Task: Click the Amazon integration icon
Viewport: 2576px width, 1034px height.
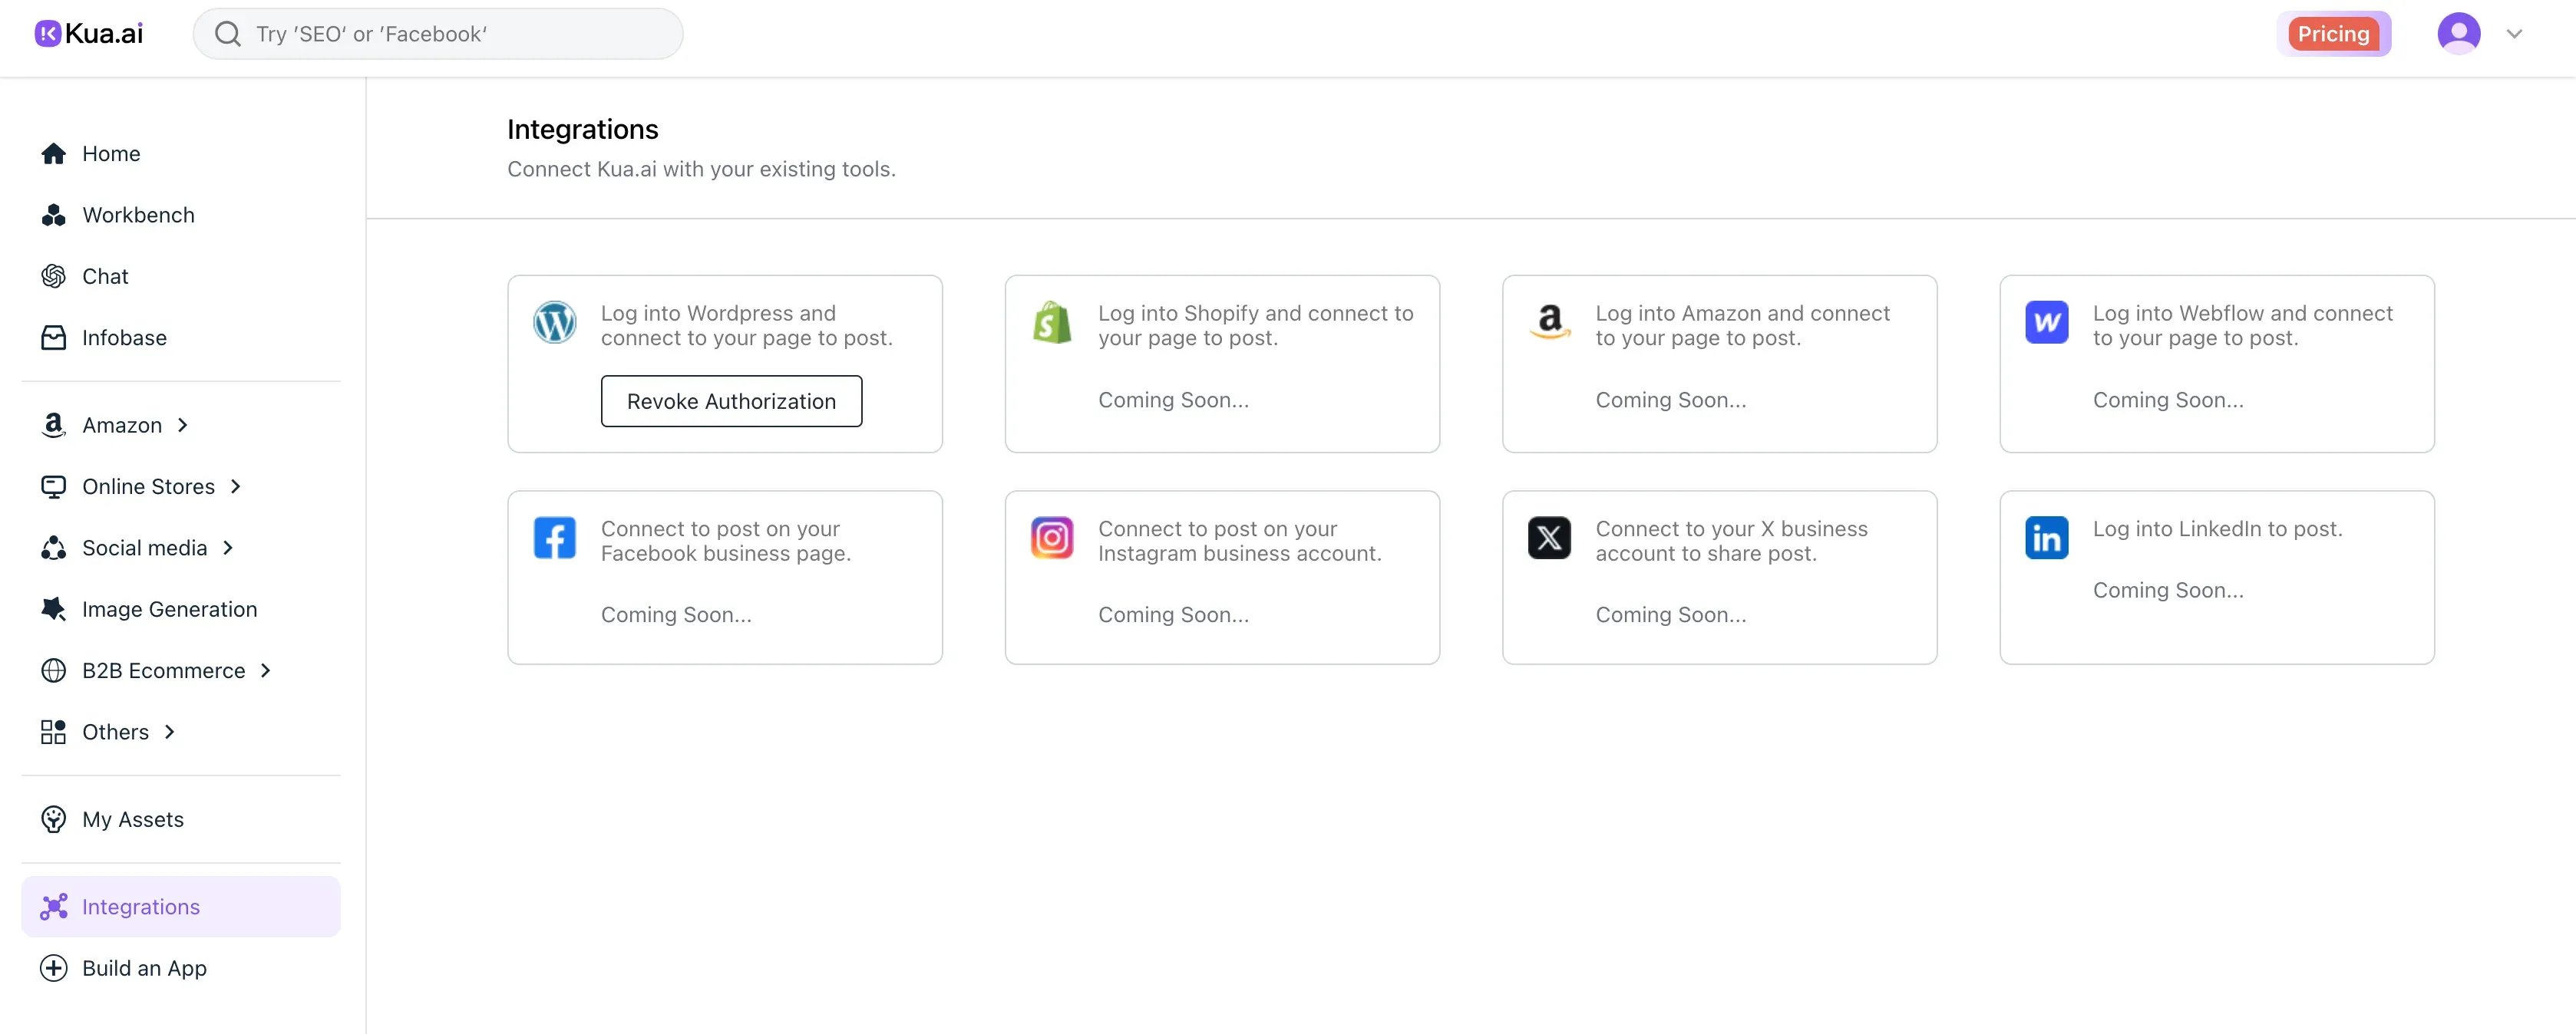Action: pyautogui.click(x=1548, y=321)
